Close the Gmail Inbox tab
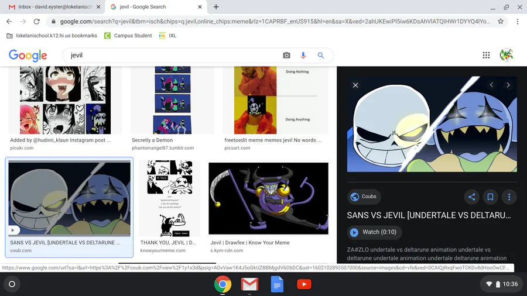This screenshot has width=527, height=296. point(98,6)
